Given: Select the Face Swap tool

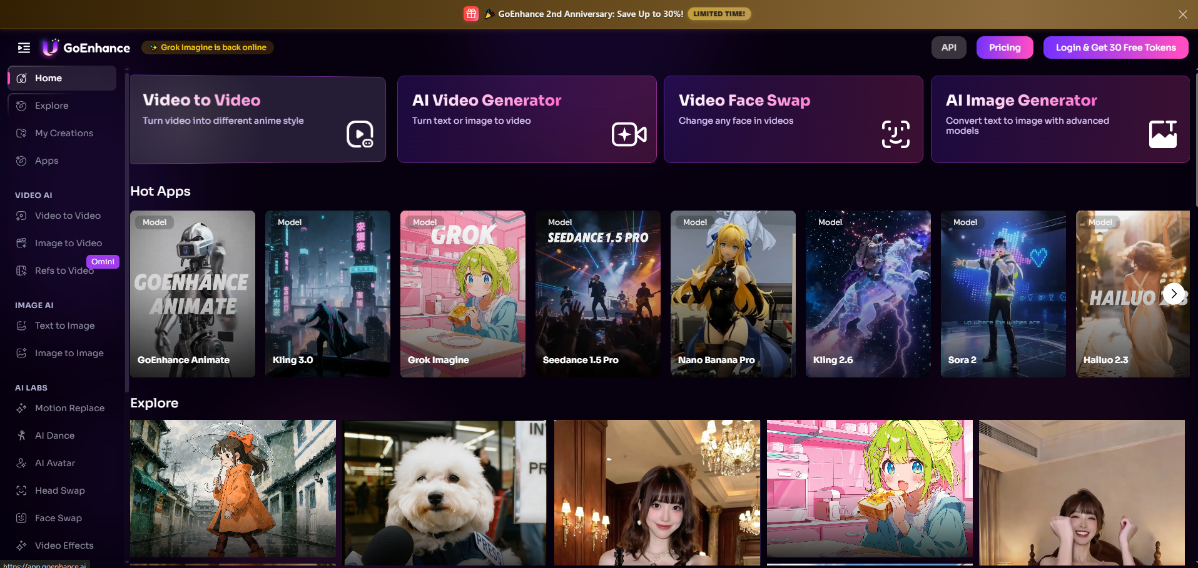Looking at the screenshot, I should coord(58,517).
